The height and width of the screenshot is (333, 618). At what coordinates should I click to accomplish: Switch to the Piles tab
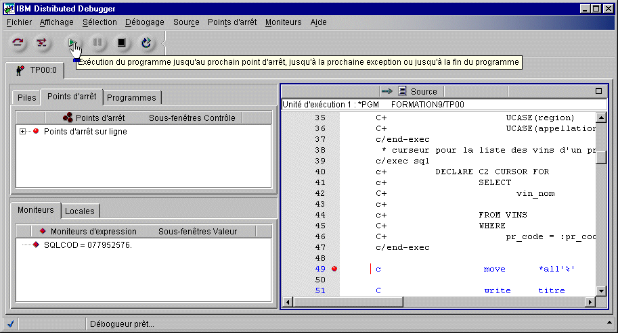[x=27, y=97]
